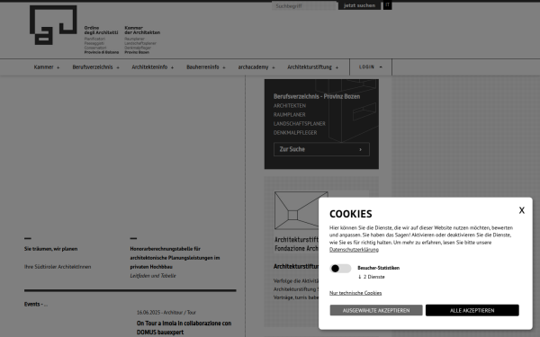Expand the LOGIN dropdown

click(371, 67)
